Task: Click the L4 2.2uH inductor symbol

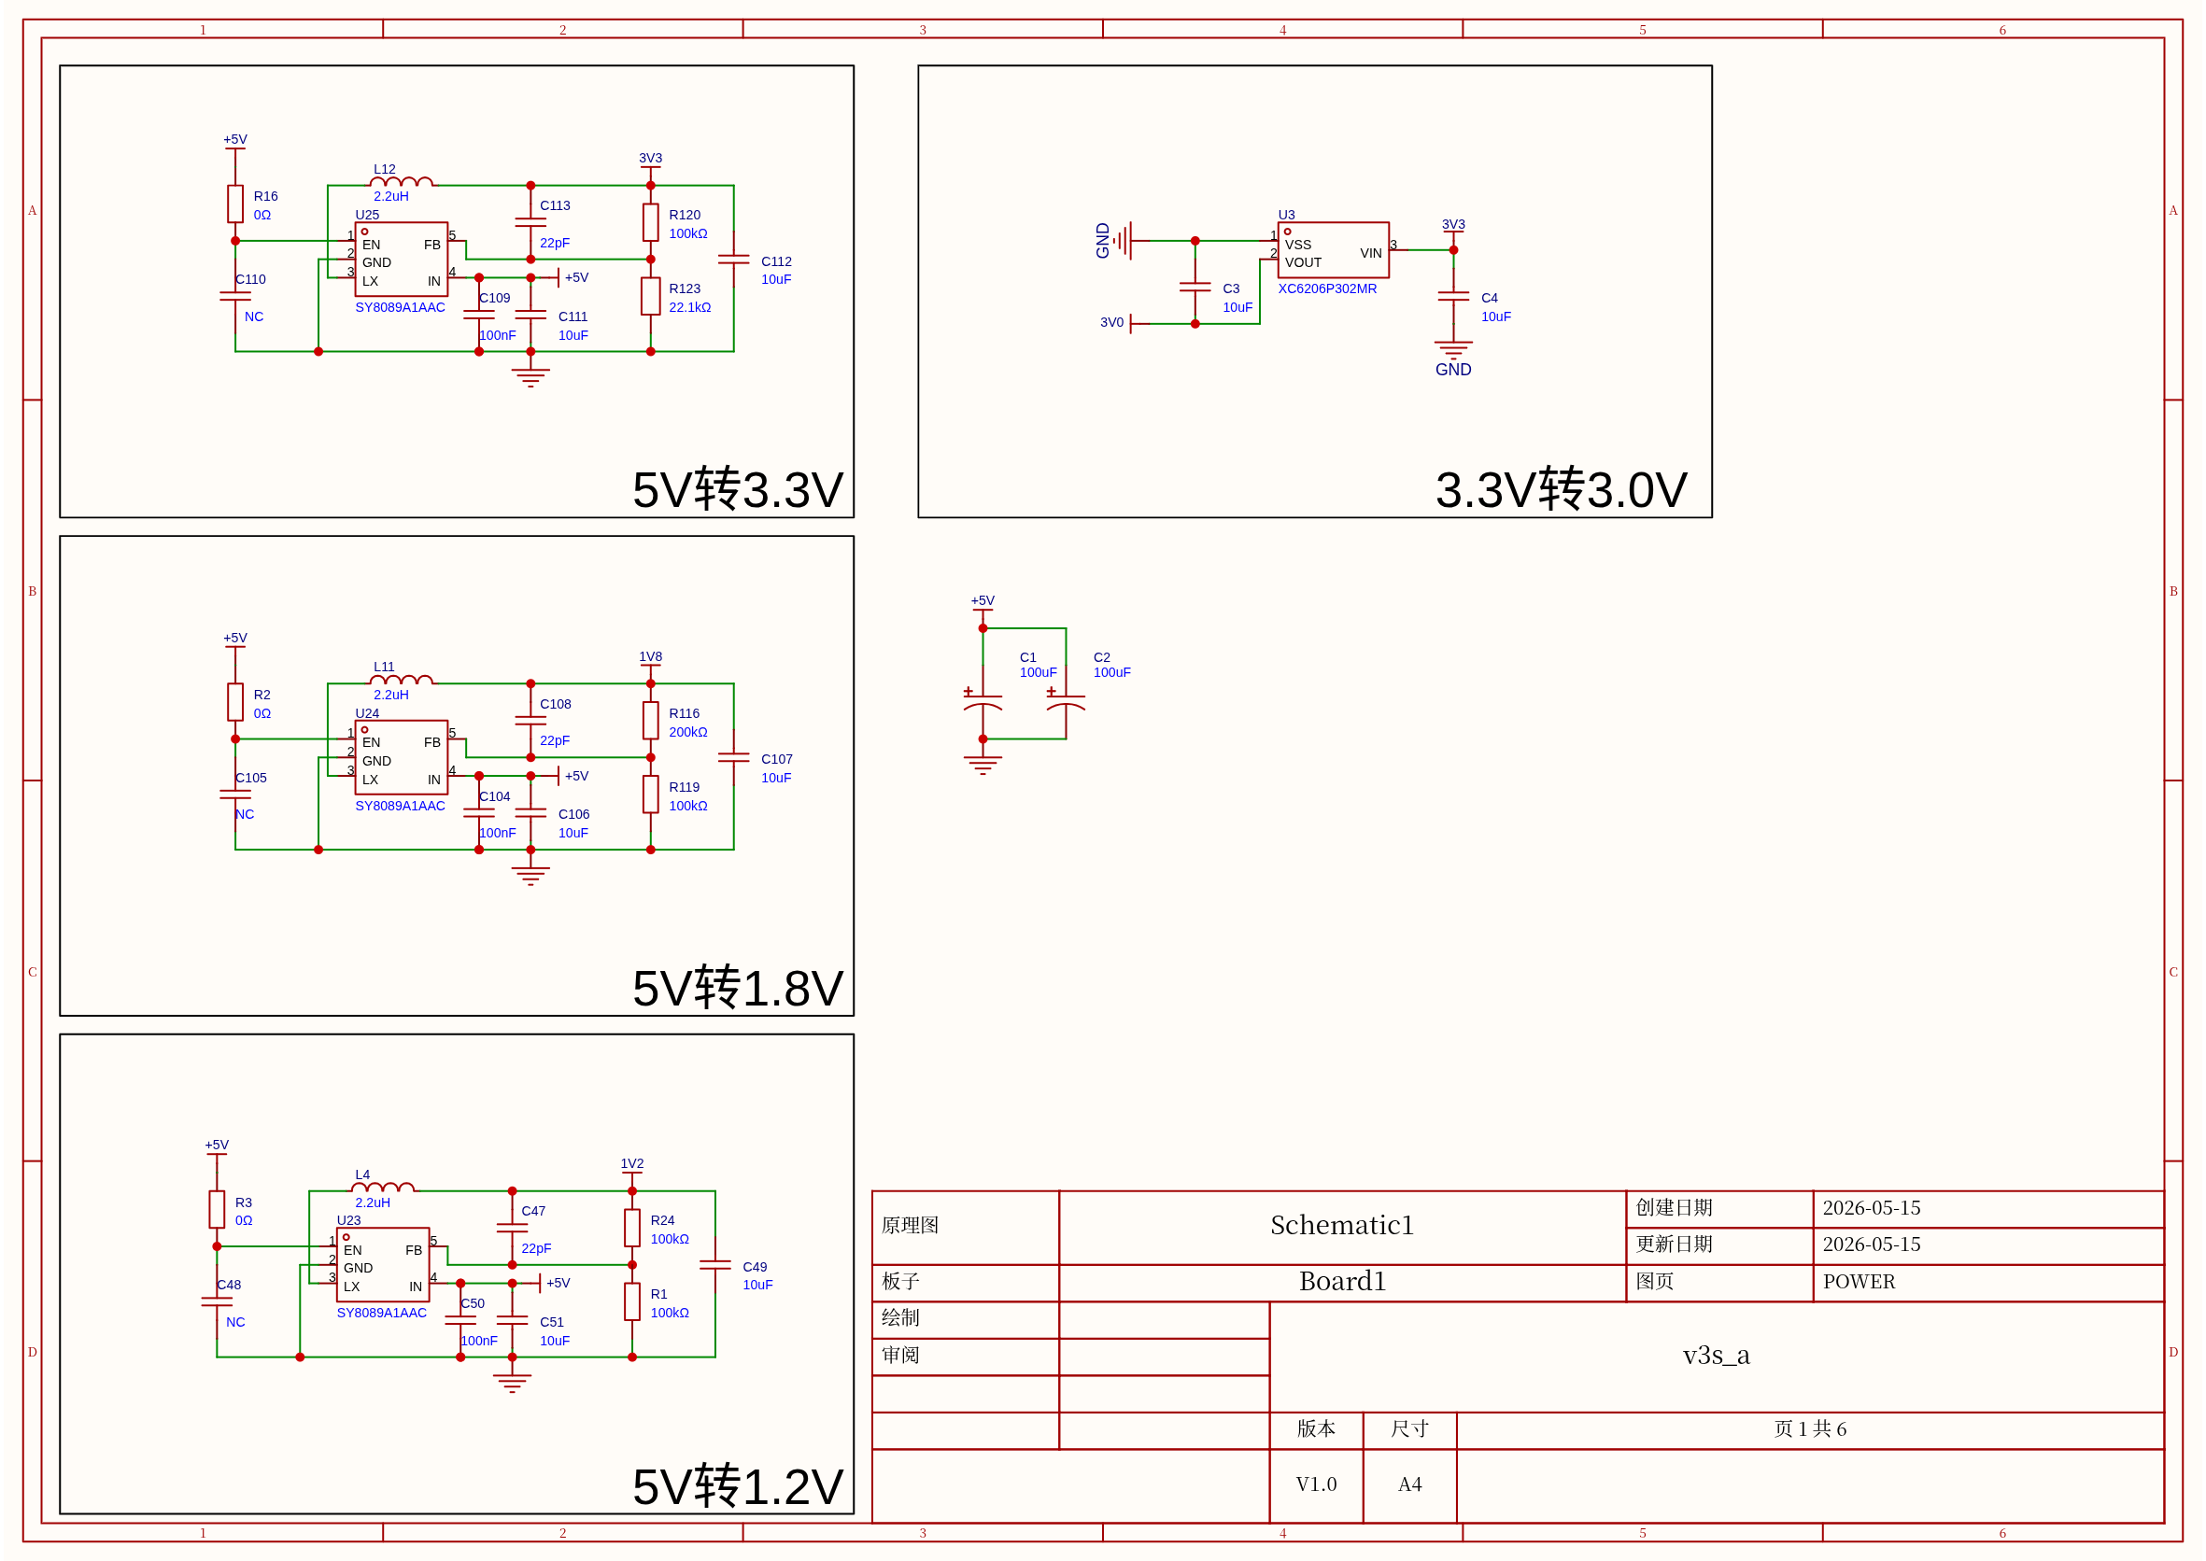Action: coord(383,1188)
